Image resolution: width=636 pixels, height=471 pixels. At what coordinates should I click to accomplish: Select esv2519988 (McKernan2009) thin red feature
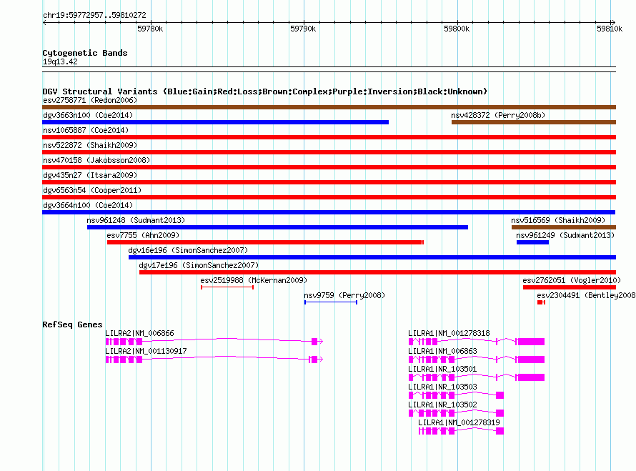pos(227,287)
